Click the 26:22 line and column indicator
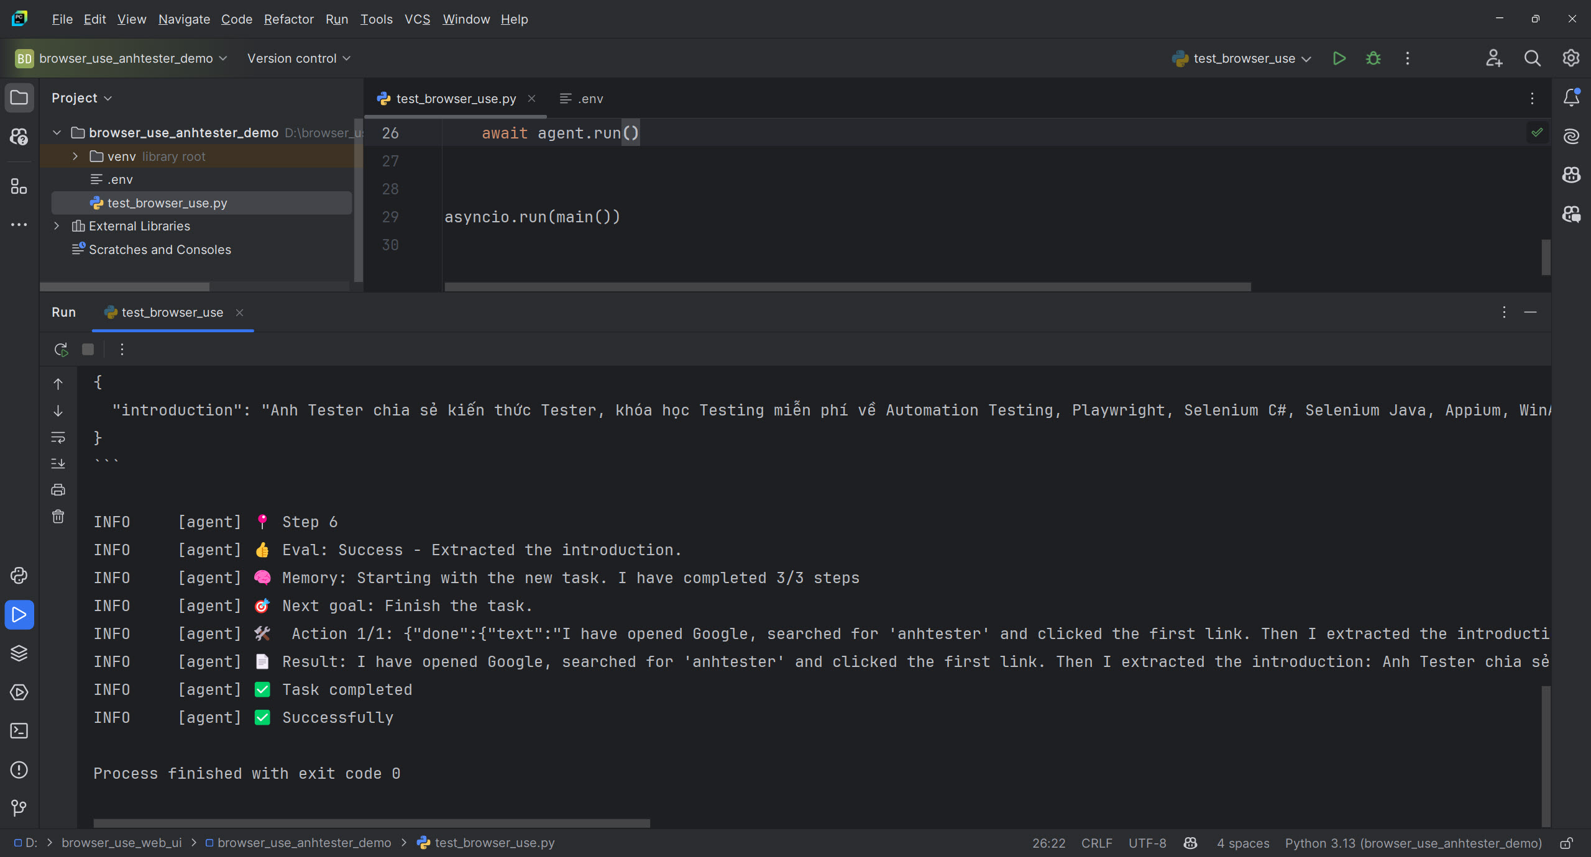The width and height of the screenshot is (1591, 857). coord(1048,843)
